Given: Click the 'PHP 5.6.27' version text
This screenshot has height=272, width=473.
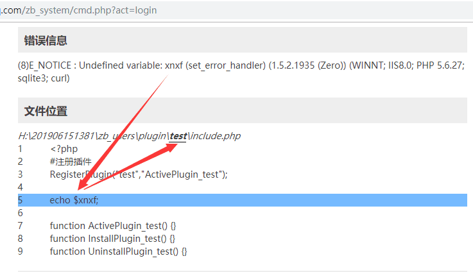Looking at the screenshot, I should (x=439, y=65).
